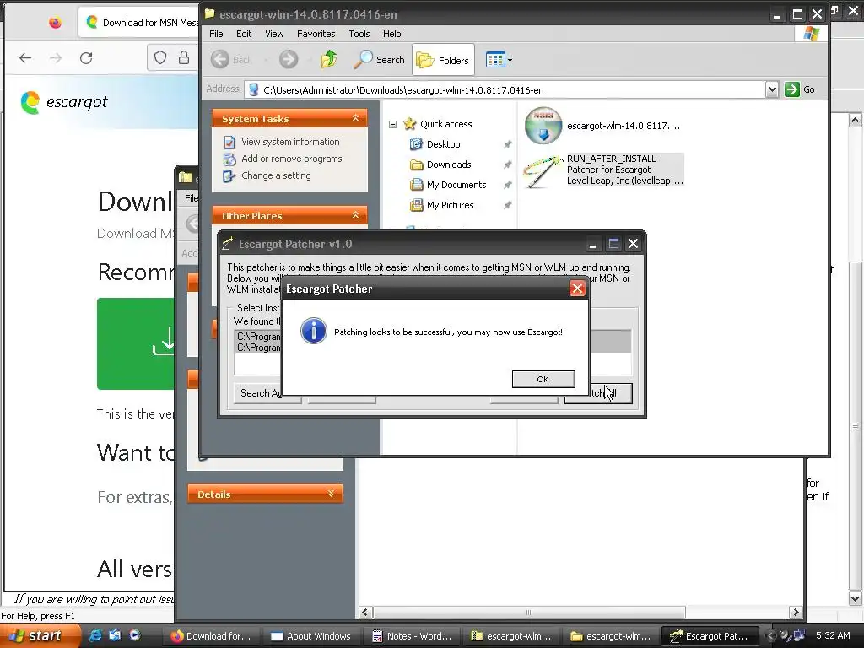Viewport: 864px width, 648px height.
Task: Click OK in Escargot Patcher dialog
Action: (543, 379)
